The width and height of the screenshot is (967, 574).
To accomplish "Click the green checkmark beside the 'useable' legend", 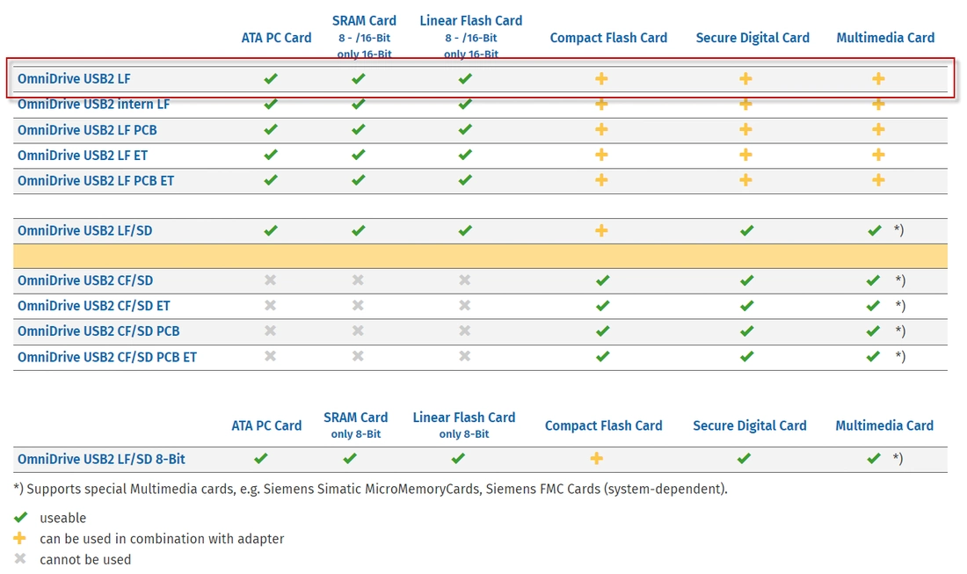I will pos(20,518).
